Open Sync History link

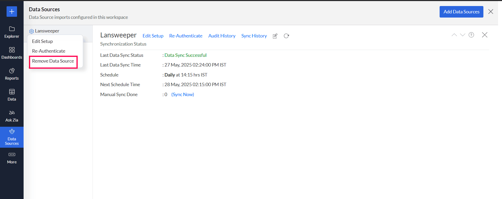pos(254,36)
